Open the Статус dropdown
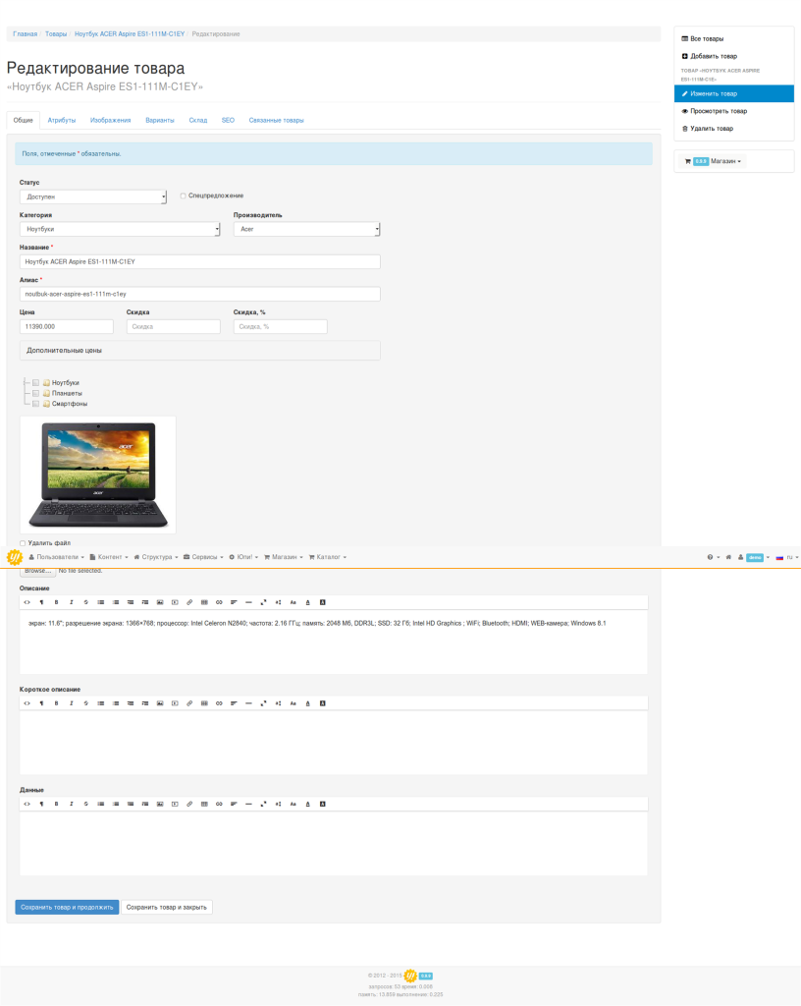Screen dimensions: 801x1006 [93, 196]
